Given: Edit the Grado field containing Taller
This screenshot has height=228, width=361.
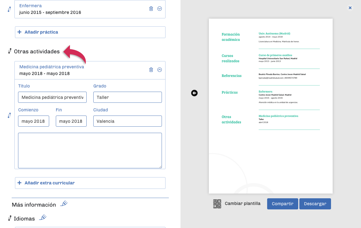Looking at the screenshot, I should pos(127,97).
